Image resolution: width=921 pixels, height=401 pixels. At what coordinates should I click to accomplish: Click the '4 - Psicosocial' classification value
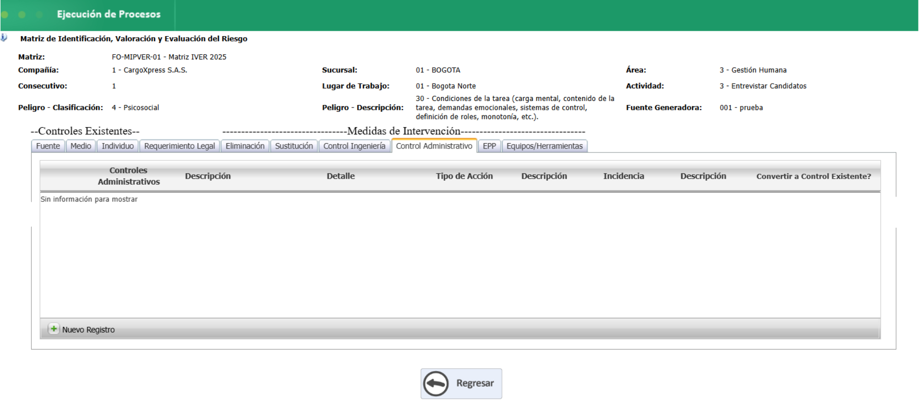pos(135,107)
